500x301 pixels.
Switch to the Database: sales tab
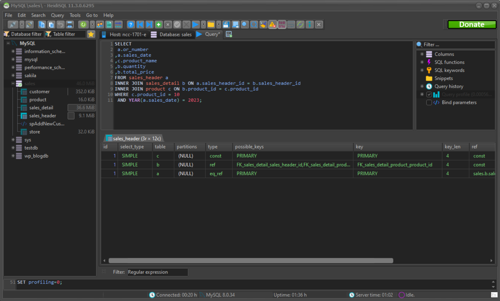pos(171,34)
